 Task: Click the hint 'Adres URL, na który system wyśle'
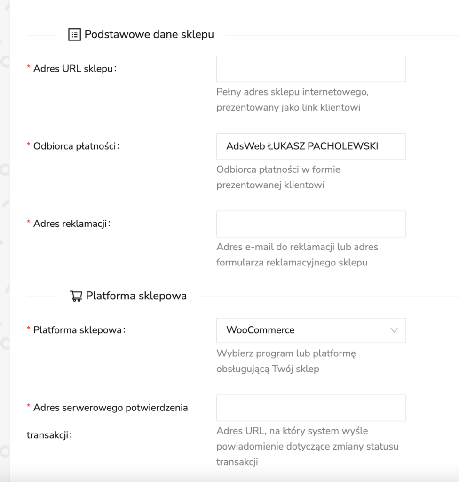point(292,431)
